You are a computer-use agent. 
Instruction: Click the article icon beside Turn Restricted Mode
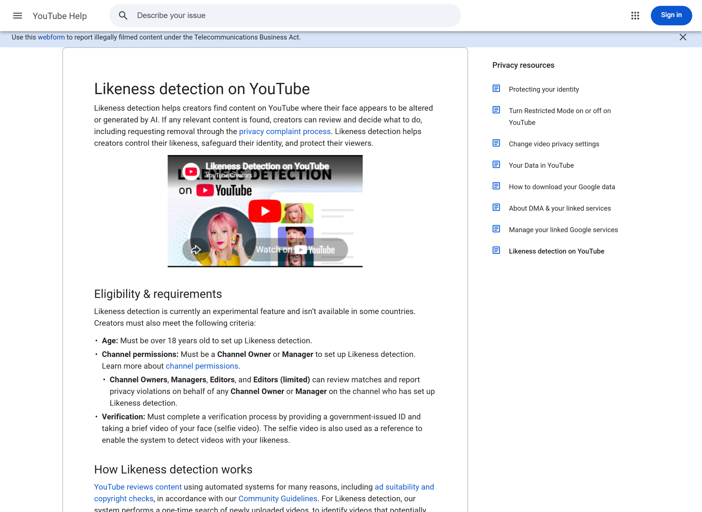click(496, 110)
